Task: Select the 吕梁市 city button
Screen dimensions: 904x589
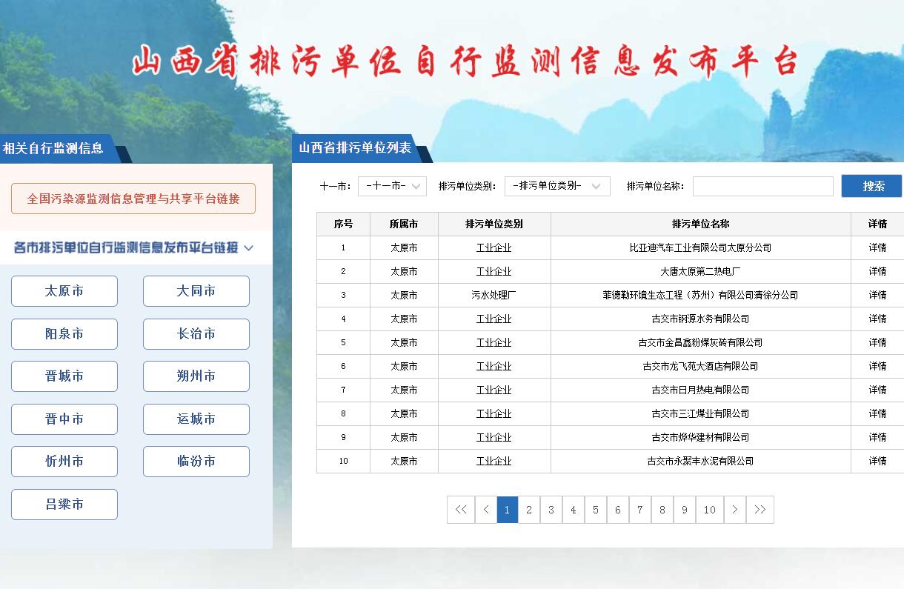Action: [x=64, y=505]
